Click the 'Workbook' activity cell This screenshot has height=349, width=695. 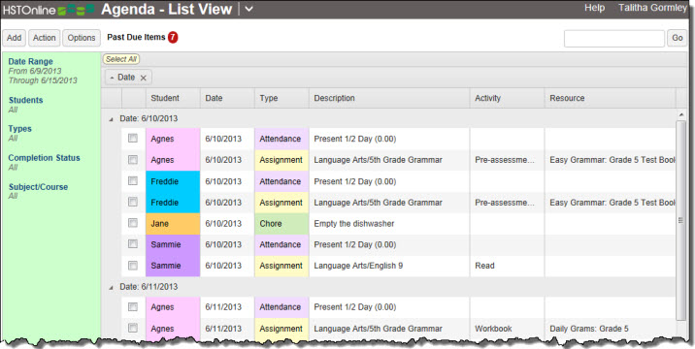click(507, 329)
